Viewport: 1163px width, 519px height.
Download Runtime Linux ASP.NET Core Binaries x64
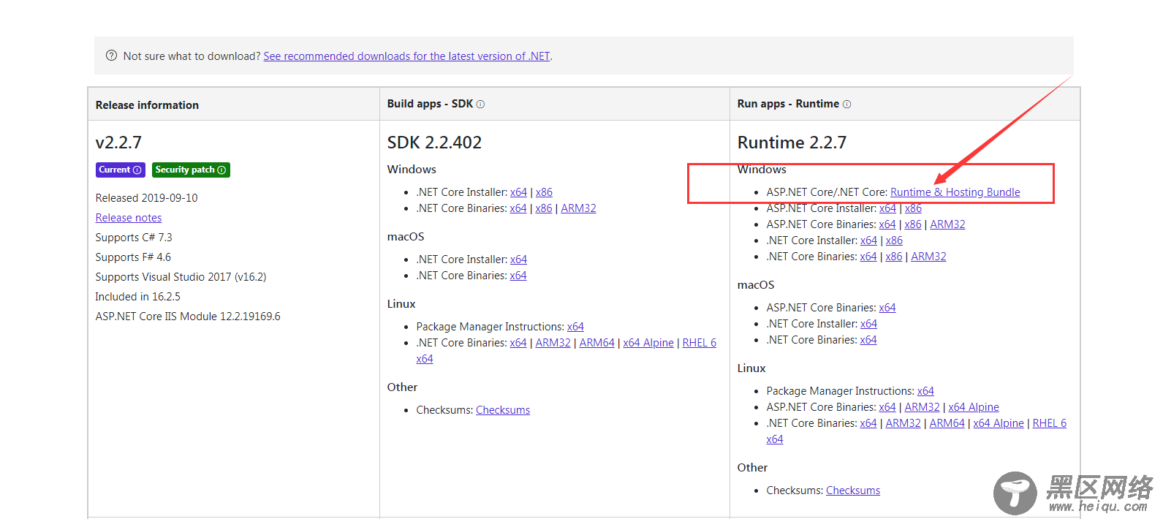[887, 407]
